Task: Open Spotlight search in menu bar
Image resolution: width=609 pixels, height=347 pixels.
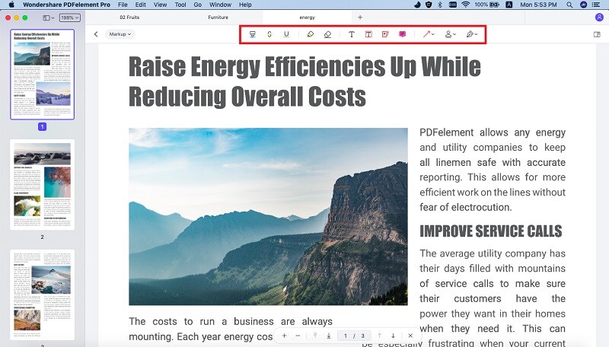Action: (x=569, y=5)
